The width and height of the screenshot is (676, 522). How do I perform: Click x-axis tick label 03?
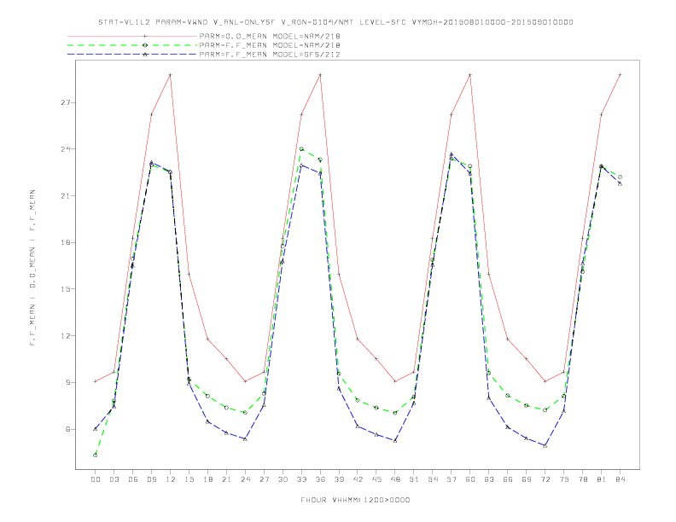pos(114,479)
